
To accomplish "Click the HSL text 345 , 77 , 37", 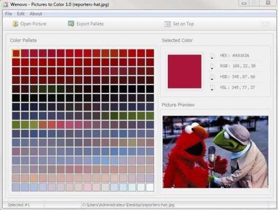I will [x=243, y=87].
